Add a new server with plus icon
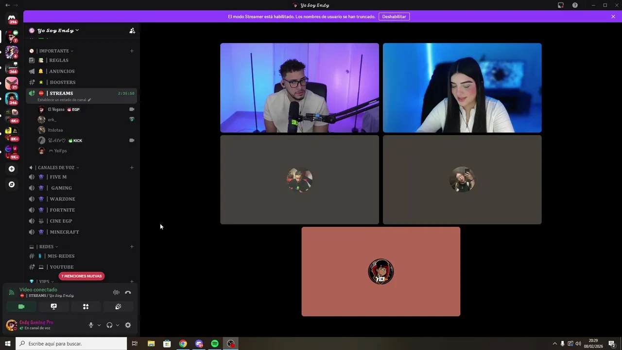622x350 pixels. click(12, 169)
